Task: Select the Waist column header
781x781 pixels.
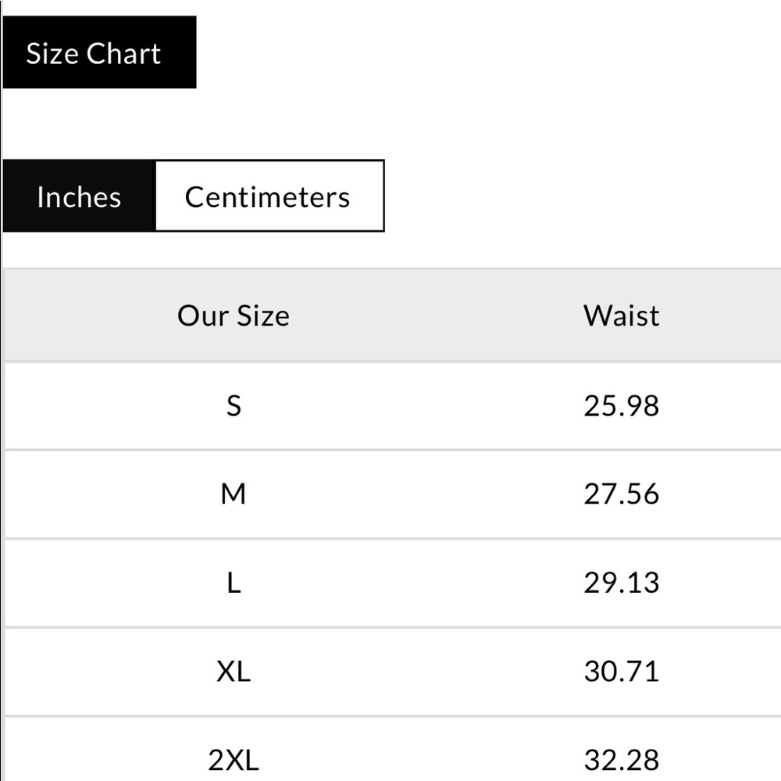Action: [621, 316]
